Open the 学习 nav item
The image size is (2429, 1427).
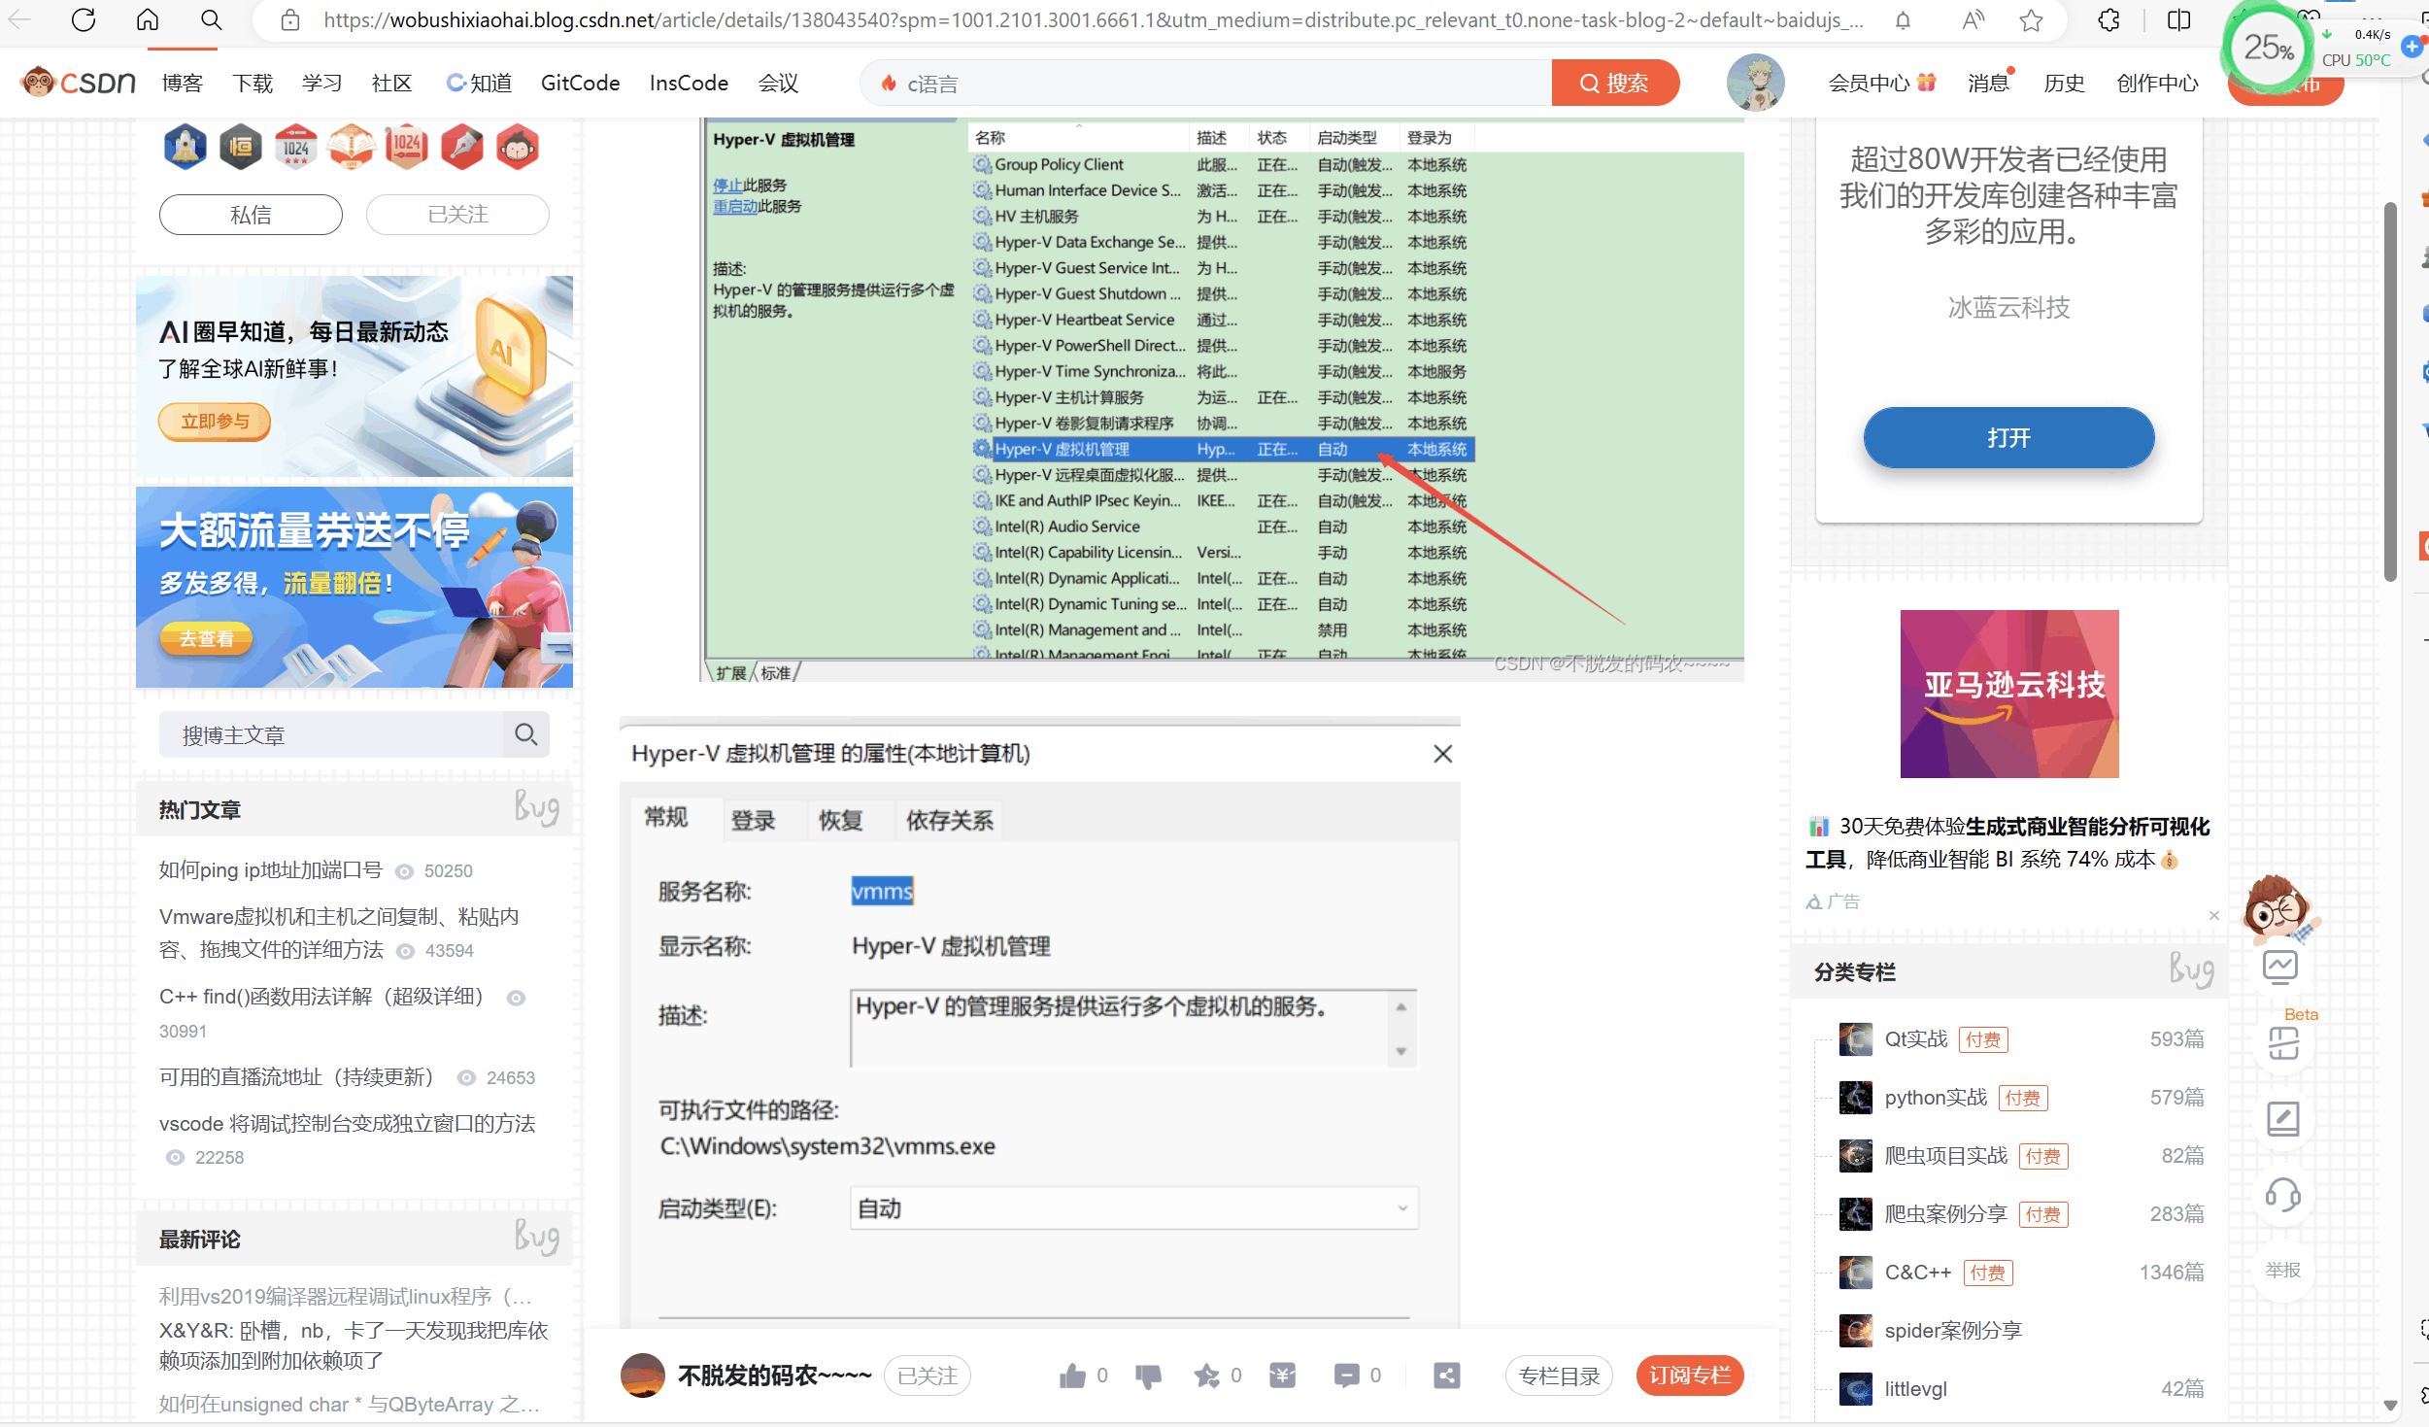321,84
